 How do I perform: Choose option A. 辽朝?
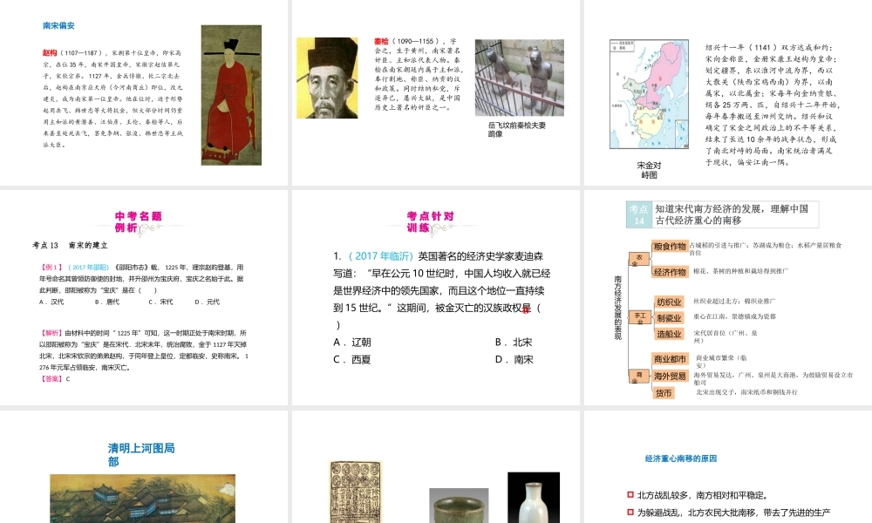(x=352, y=343)
